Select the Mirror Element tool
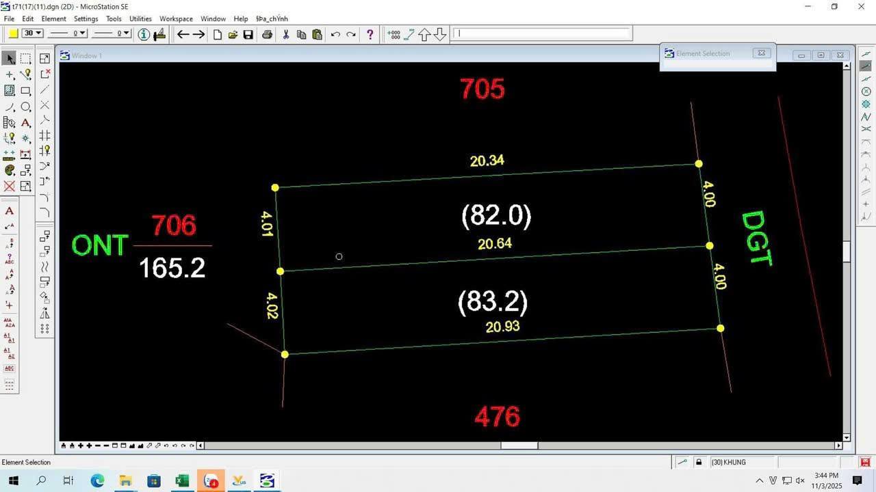Screen dimensions: 876x492 click(x=44, y=313)
